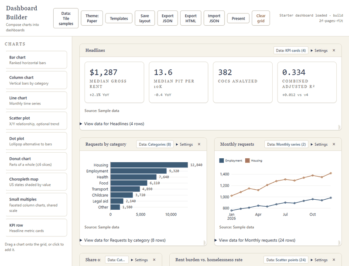Image resolution: width=349 pixels, height=266 pixels.
Task: Click the Requests by category resize handle
Action: (x=205, y=243)
